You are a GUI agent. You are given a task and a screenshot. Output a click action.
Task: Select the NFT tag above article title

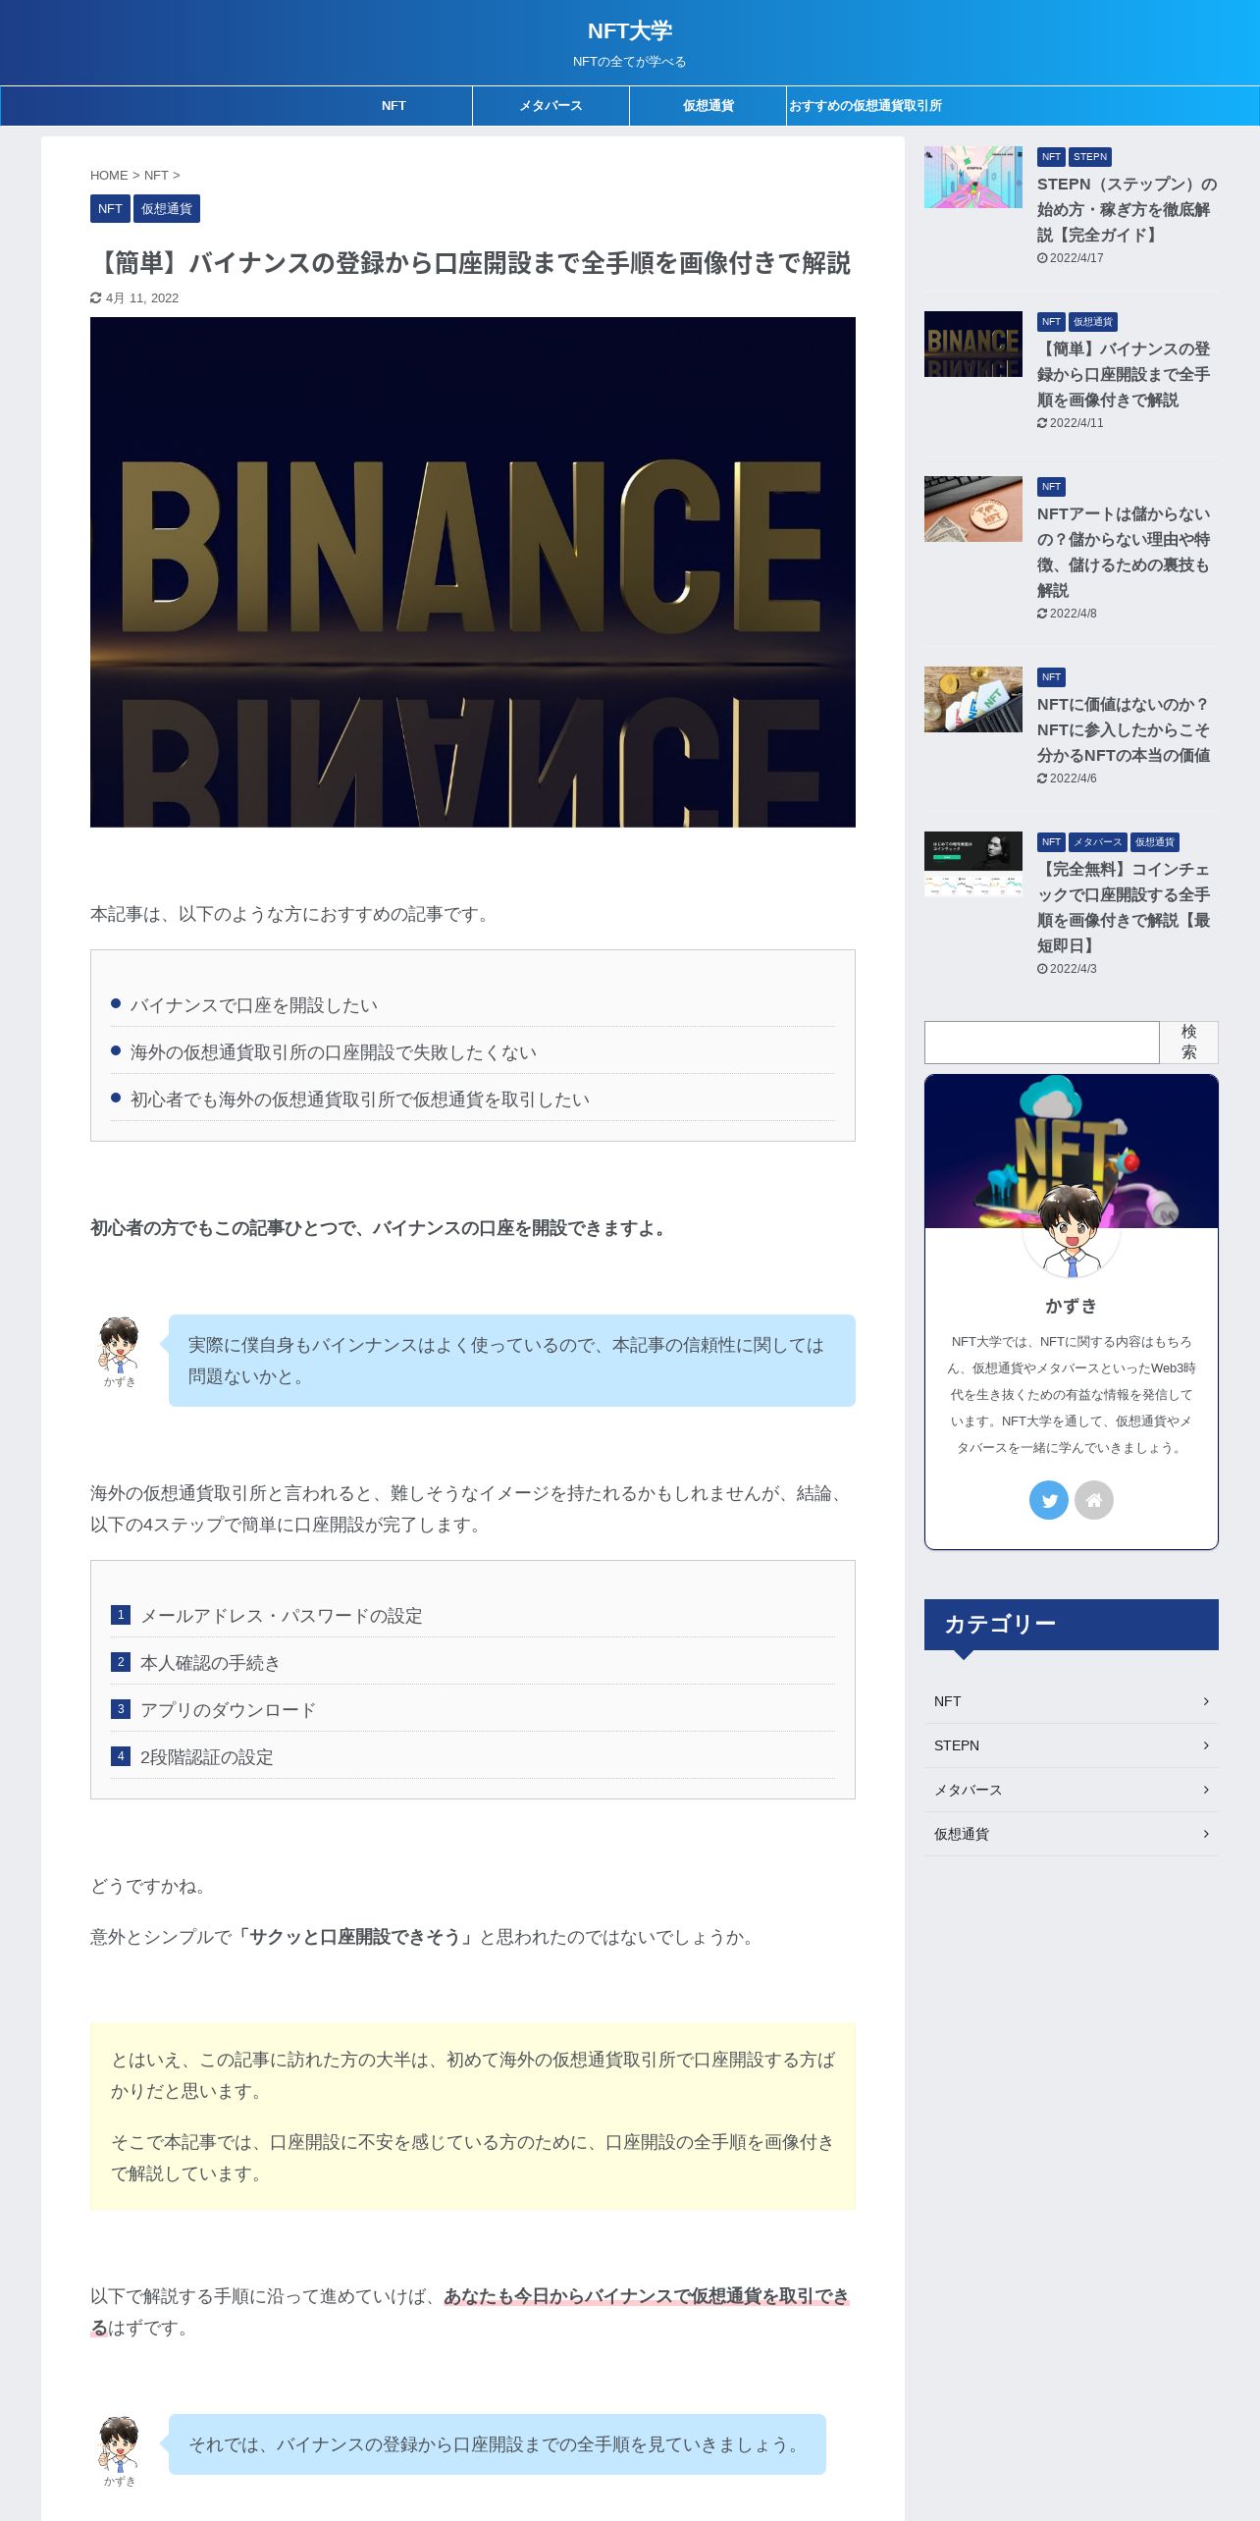(x=110, y=209)
